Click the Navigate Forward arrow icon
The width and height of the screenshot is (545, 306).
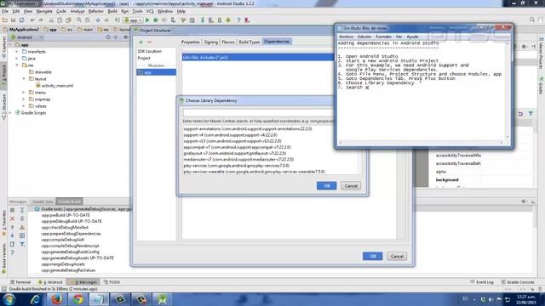pyautogui.click(x=106, y=20)
